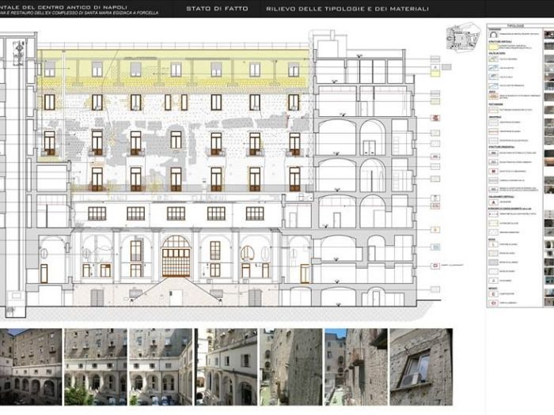This screenshot has height=415, width=554.
Task: Click the arch symbol in the legend
Action: coord(493,34)
